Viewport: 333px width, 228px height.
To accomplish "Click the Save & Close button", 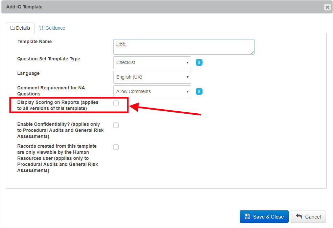I will pos(264,217).
